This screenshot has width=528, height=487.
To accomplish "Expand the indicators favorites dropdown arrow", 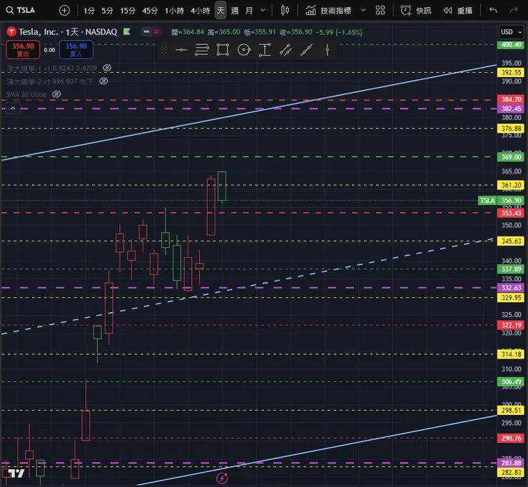I will [x=363, y=11].
